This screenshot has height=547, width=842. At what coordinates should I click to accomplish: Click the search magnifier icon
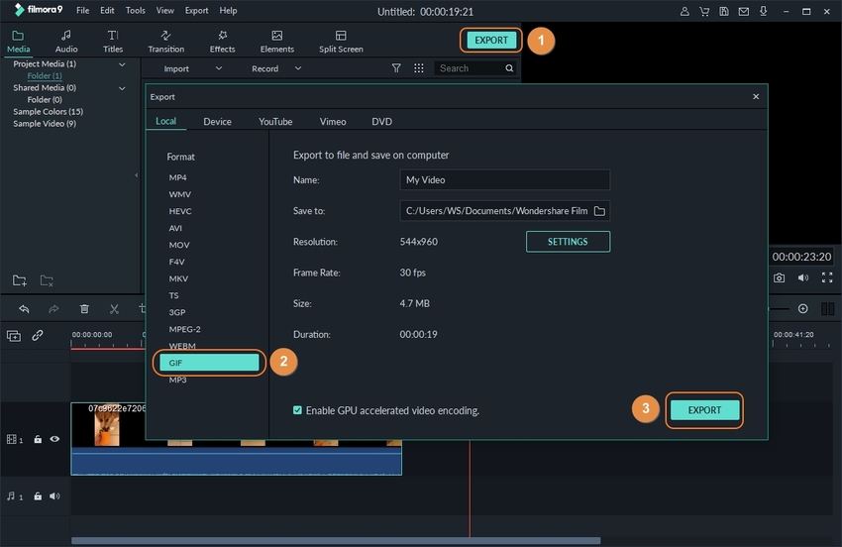click(509, 68)
